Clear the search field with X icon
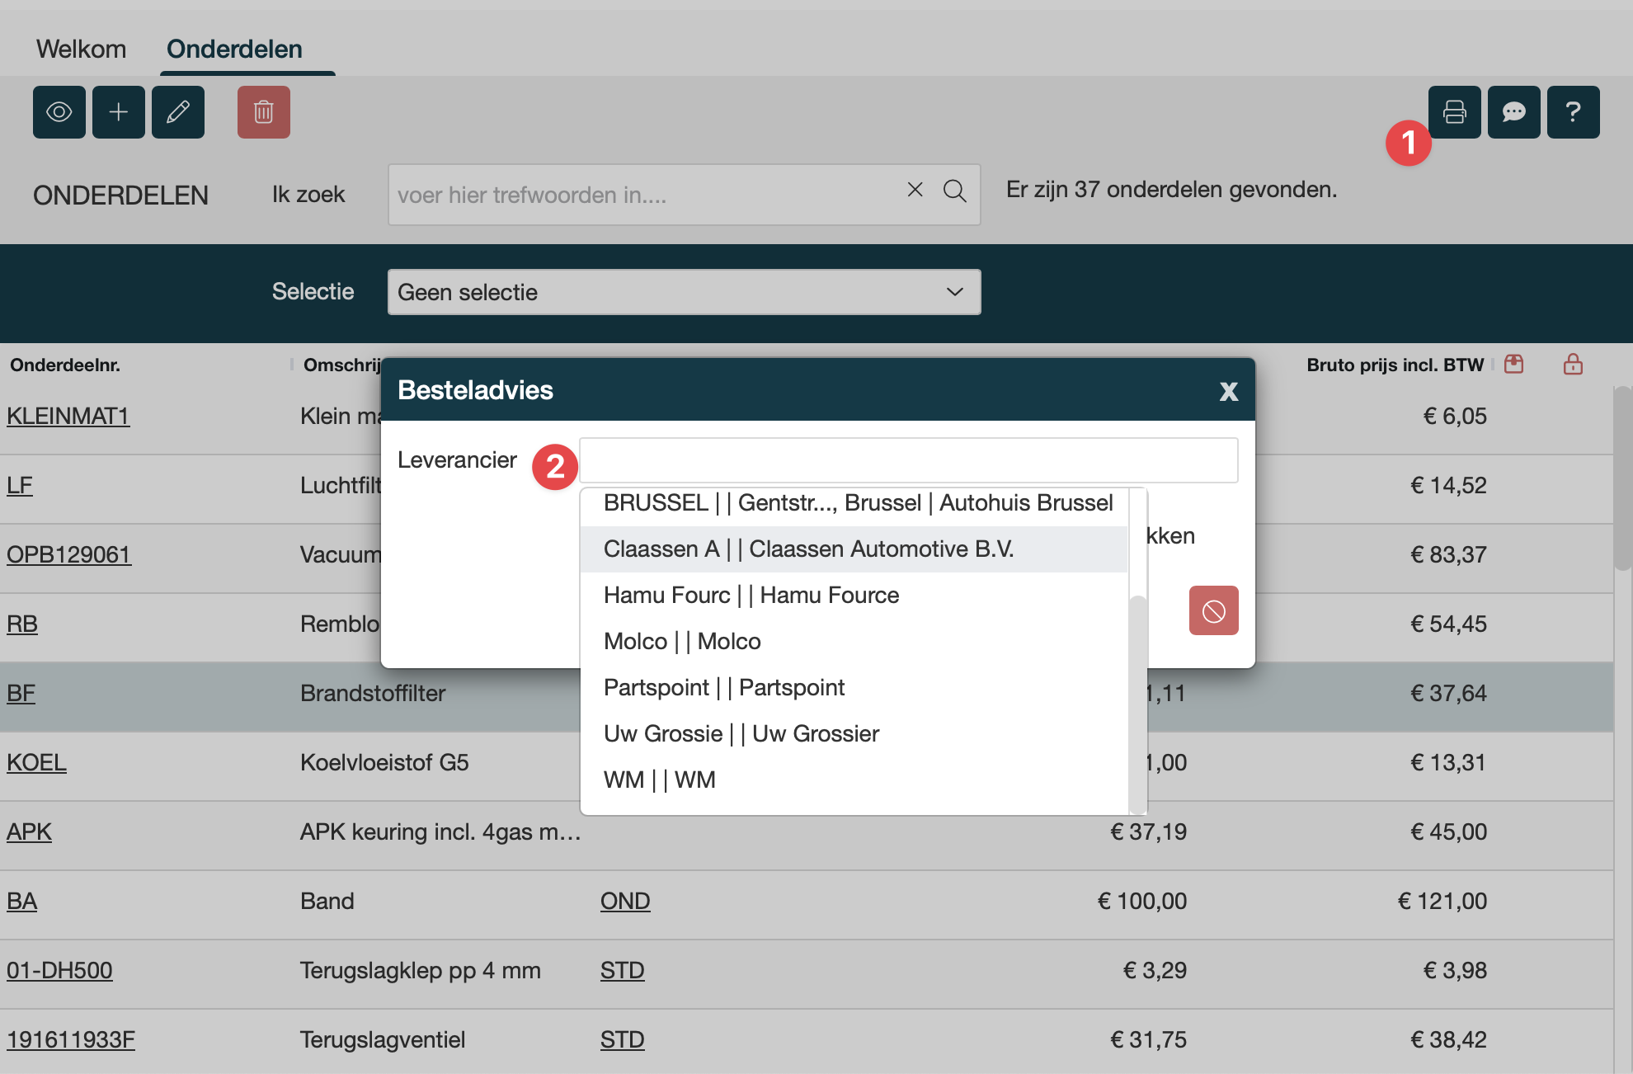The image size is (1633, 1074). pyautogui.click(x=915, y=190)
